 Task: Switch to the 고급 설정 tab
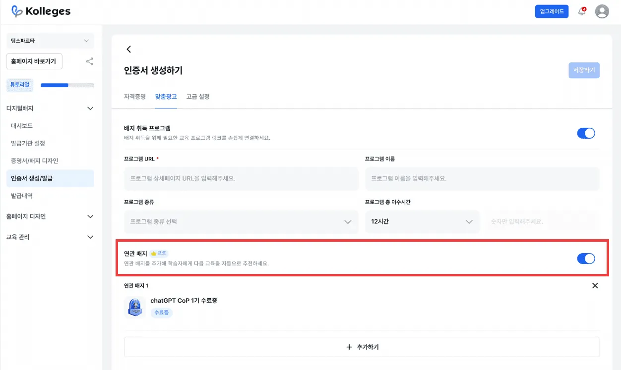click(198, 97)
